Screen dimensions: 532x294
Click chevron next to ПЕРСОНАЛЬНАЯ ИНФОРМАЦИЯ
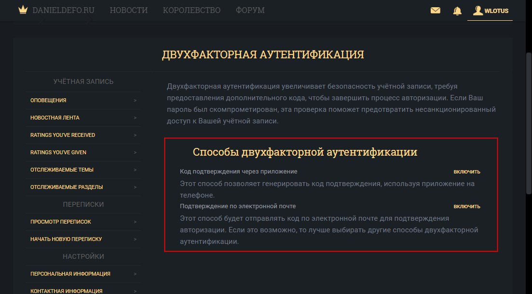click(x=135, y=274)
